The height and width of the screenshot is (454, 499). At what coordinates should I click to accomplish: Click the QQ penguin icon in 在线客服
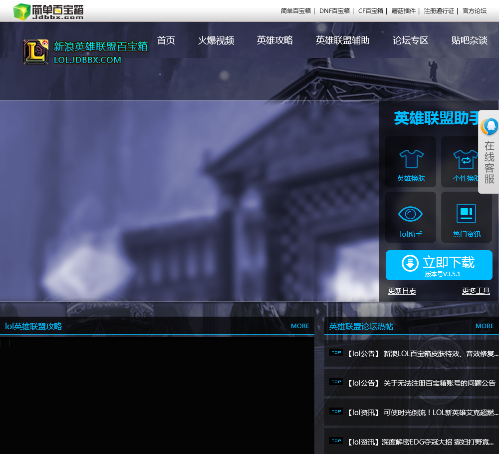(x=489, y=127)
